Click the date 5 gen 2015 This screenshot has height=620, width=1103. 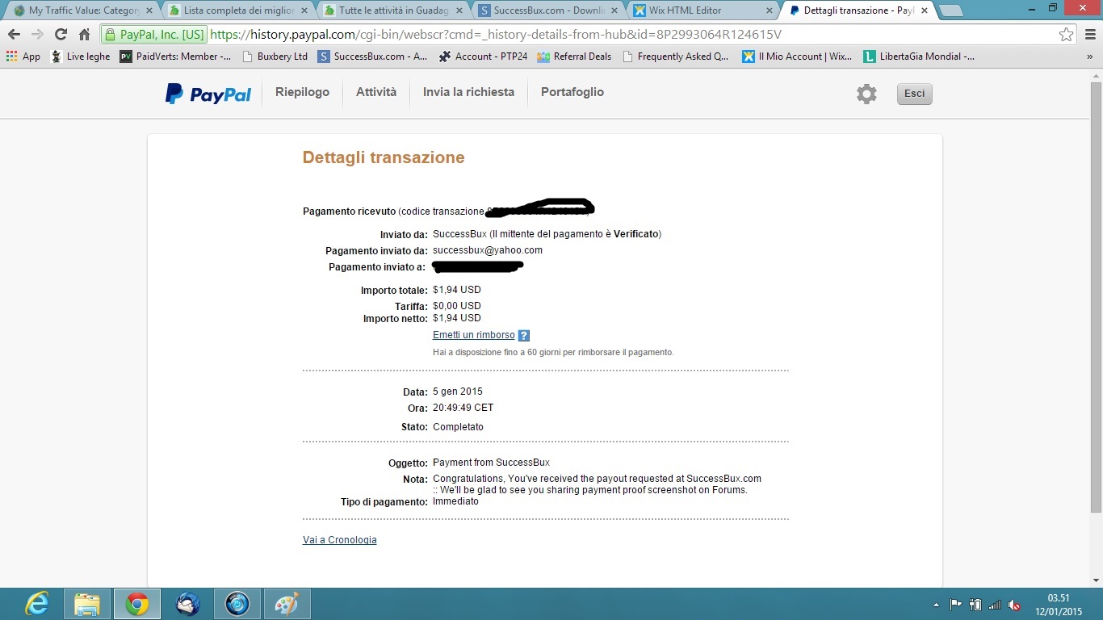point(458,392)
